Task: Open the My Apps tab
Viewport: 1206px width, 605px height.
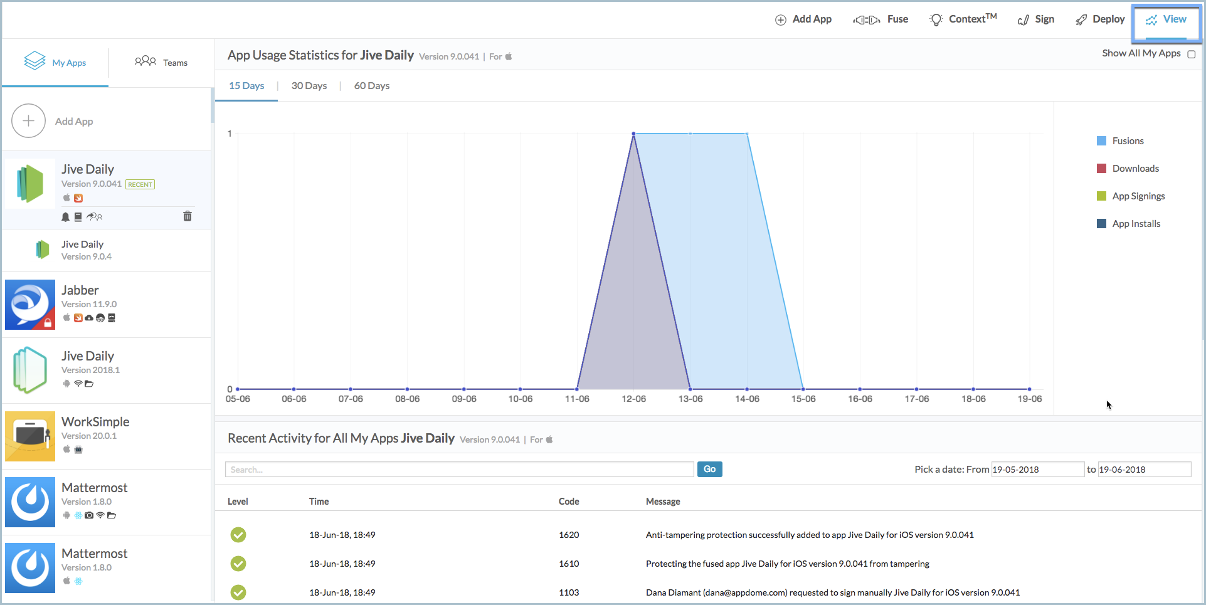Action: point(55,63)
